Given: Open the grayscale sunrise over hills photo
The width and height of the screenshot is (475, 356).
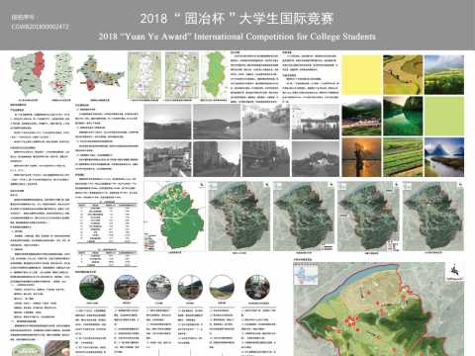Looking at the screenshot, I should coord(167,122).
